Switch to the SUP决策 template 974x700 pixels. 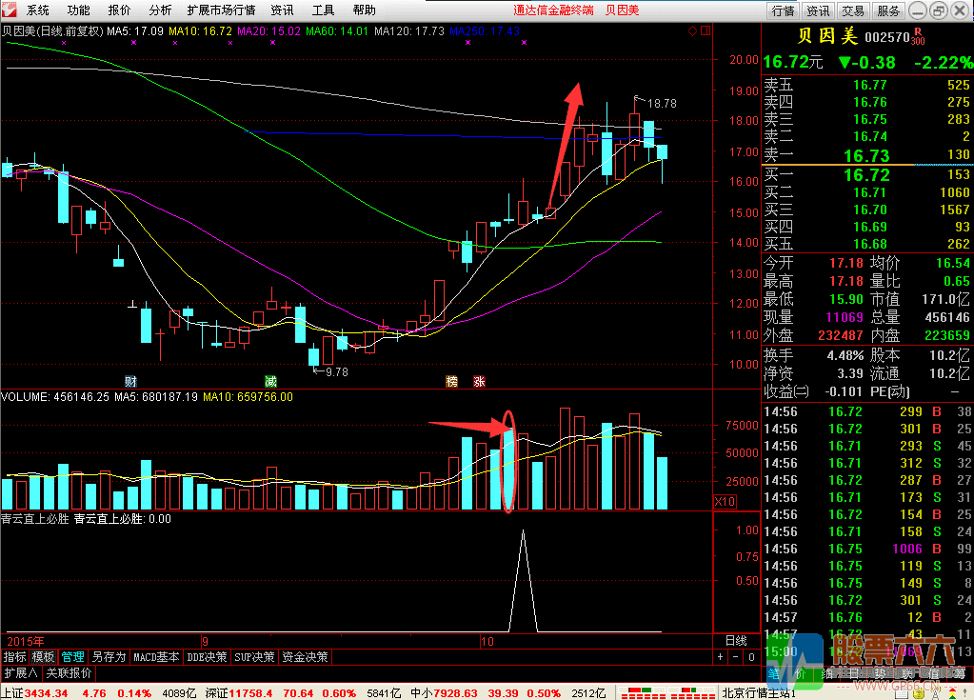click(254, 657)
